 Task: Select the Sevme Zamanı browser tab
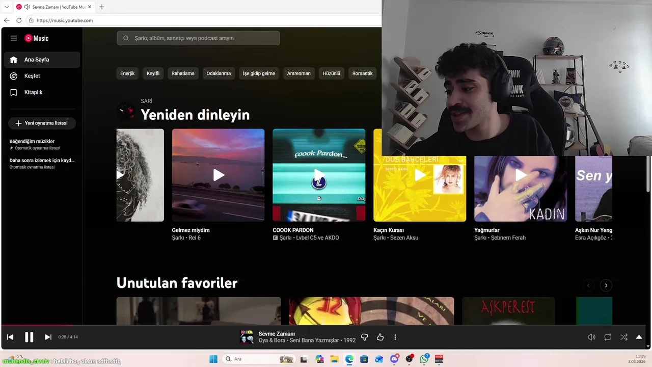[x=53, y=7]
